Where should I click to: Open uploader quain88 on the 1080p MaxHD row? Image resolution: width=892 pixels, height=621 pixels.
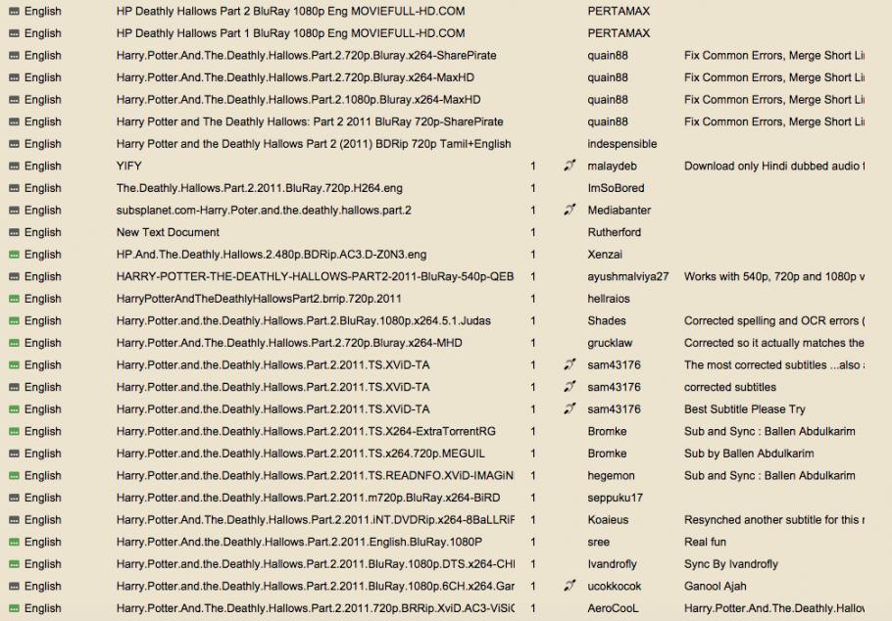click(x=608, y=100)
